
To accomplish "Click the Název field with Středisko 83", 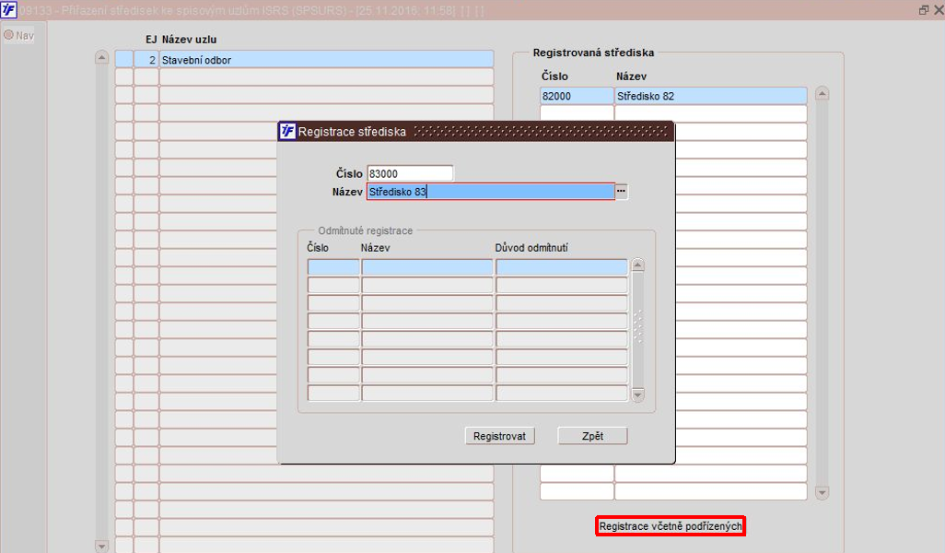I will [491, 192].
